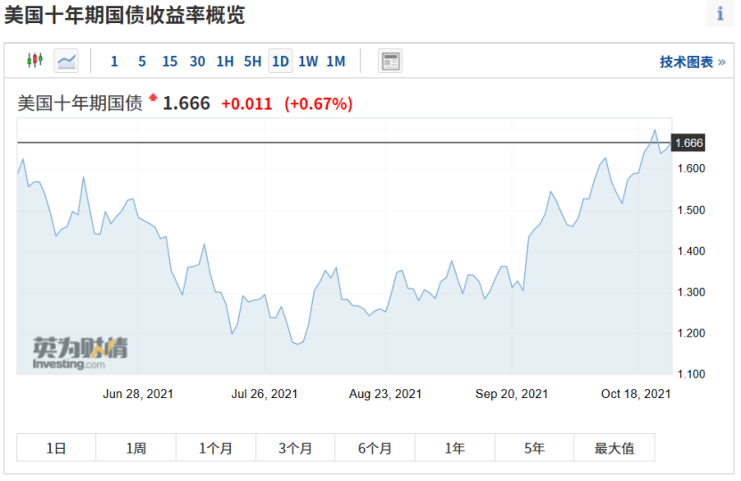Show the 1年 range

(455, 448)
